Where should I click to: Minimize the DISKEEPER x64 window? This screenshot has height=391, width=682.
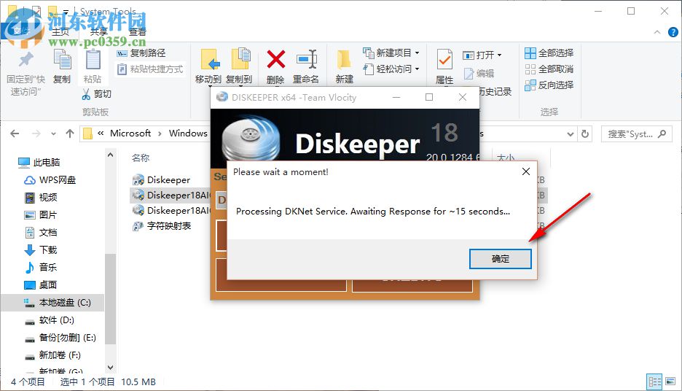pos(396,97)
